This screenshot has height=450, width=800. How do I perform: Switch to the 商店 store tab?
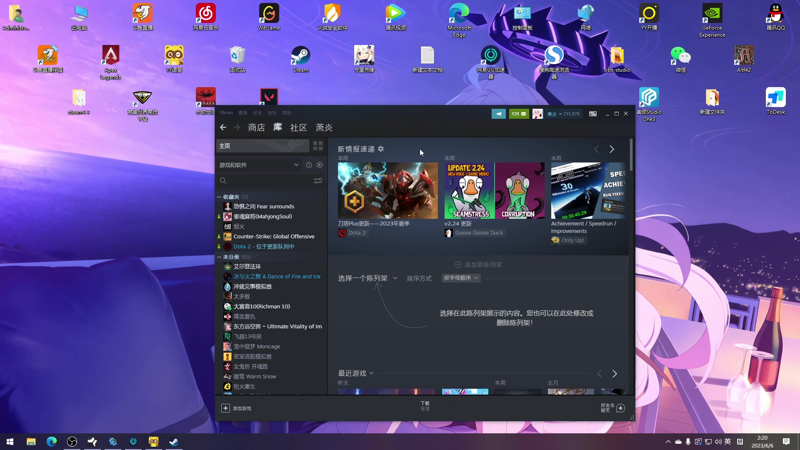pos(256,127)
